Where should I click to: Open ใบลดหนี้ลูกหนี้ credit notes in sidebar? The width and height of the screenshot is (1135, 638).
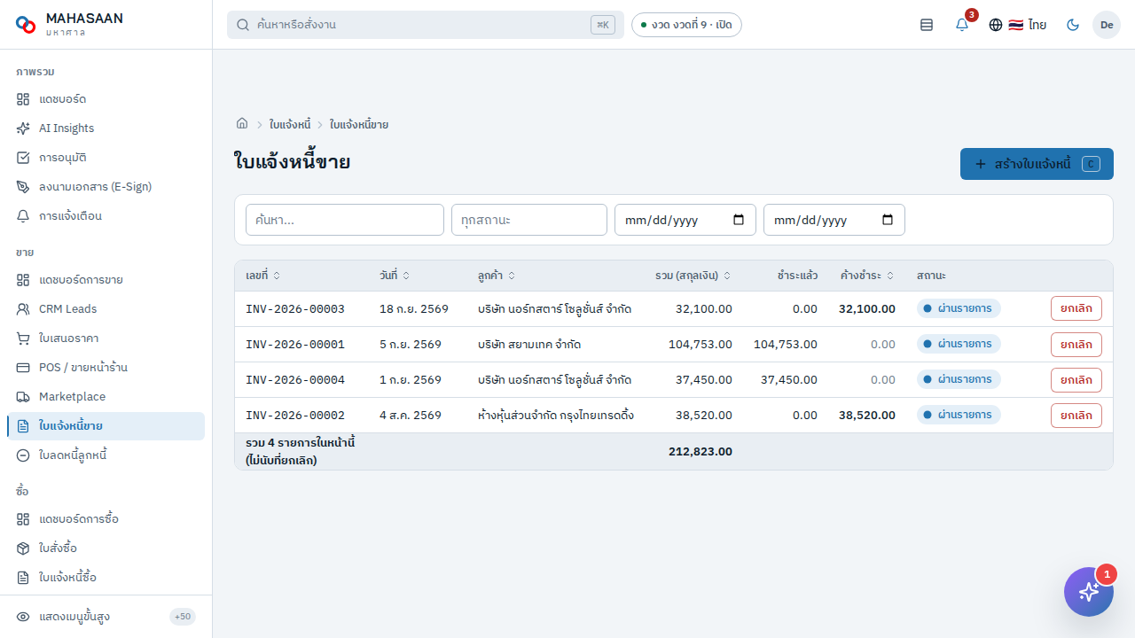click(106, 455)
